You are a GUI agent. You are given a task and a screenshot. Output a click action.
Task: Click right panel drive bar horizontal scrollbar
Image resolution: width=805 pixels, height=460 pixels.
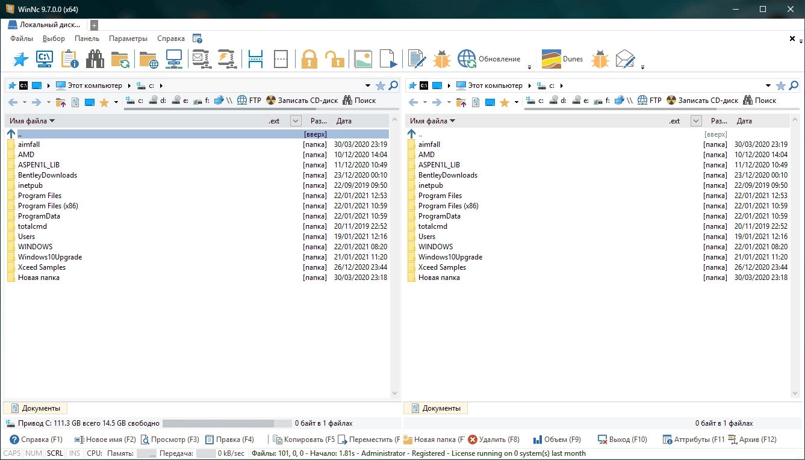(661, 109)
